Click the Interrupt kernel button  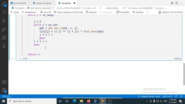[x=106, y=12]
